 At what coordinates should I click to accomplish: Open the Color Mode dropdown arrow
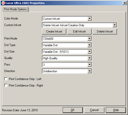[x=89, y=18]
